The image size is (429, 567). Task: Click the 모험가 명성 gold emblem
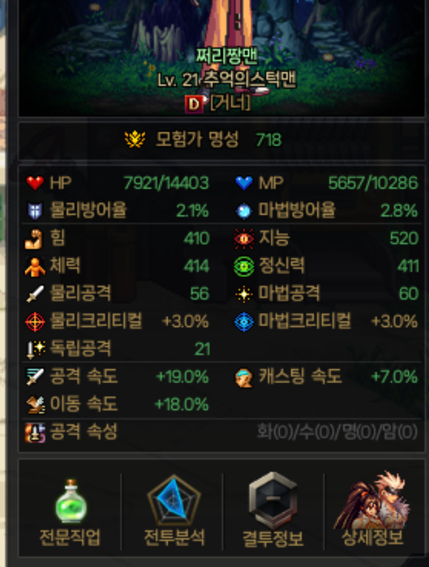(x=135, y=139)
